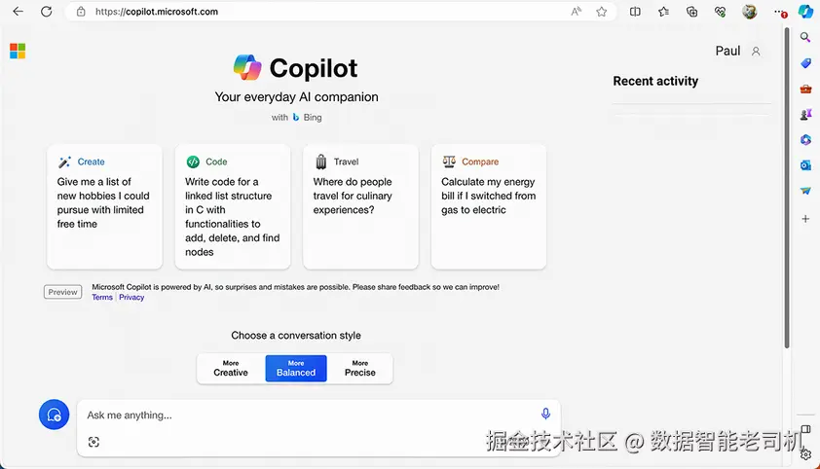Use the microphone voice input icon

[545, 414]
